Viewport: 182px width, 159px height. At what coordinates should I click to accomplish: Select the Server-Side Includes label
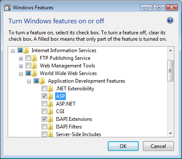[78, 134]
